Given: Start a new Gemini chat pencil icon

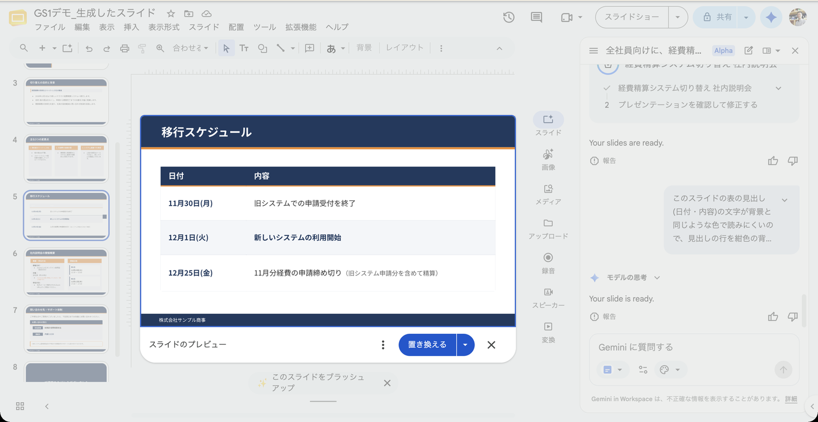Looking at the screenshot, I should tap(748, 51).
